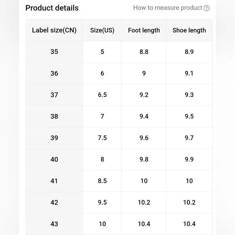This screenshot has height=235, width=235.
Task: Click the US size 6.5 cell
Action: (102, 95)
